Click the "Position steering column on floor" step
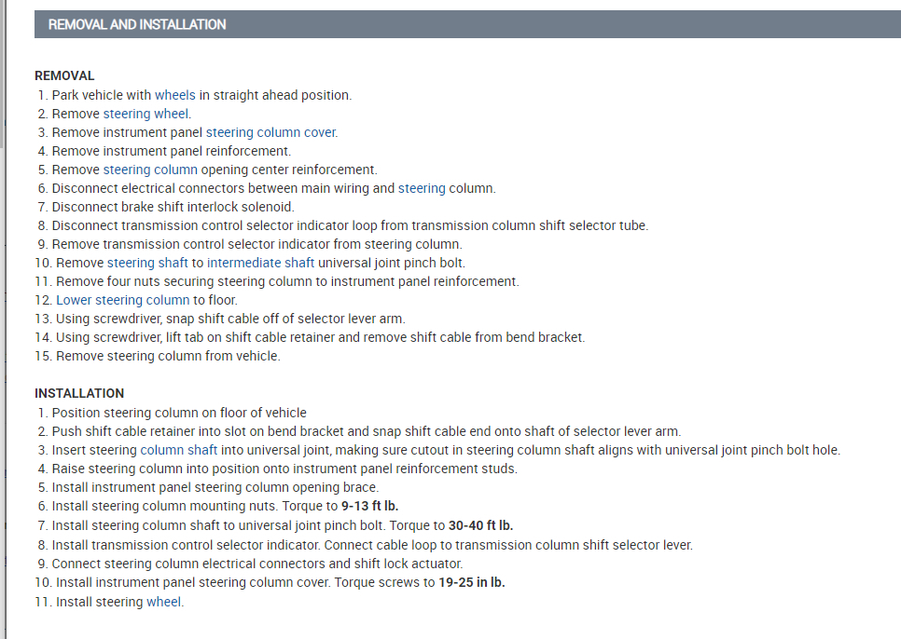Image resolution: width=901 pixels, height=639 pixels. pyautogui.click(x=179, y=413)
